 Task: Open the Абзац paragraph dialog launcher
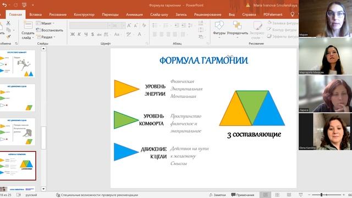coord(208,43)
